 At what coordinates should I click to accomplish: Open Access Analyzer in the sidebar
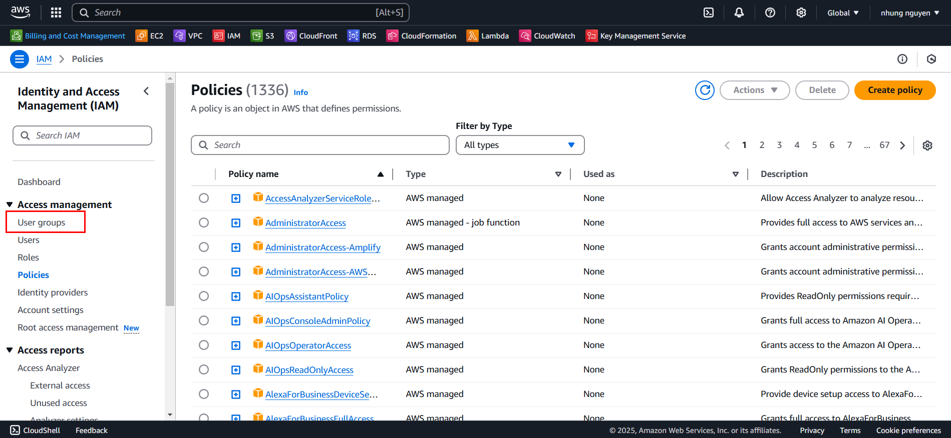pos(49,368)
